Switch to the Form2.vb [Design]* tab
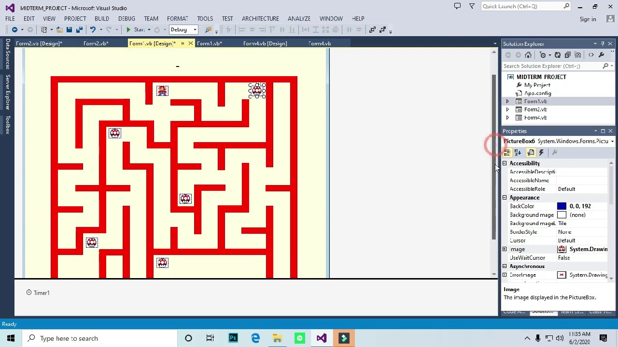This screenshot has height=347, width=618. point(39,43)
